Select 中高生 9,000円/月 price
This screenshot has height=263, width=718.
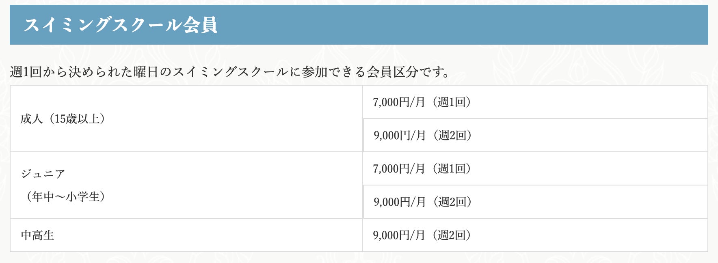399,235
